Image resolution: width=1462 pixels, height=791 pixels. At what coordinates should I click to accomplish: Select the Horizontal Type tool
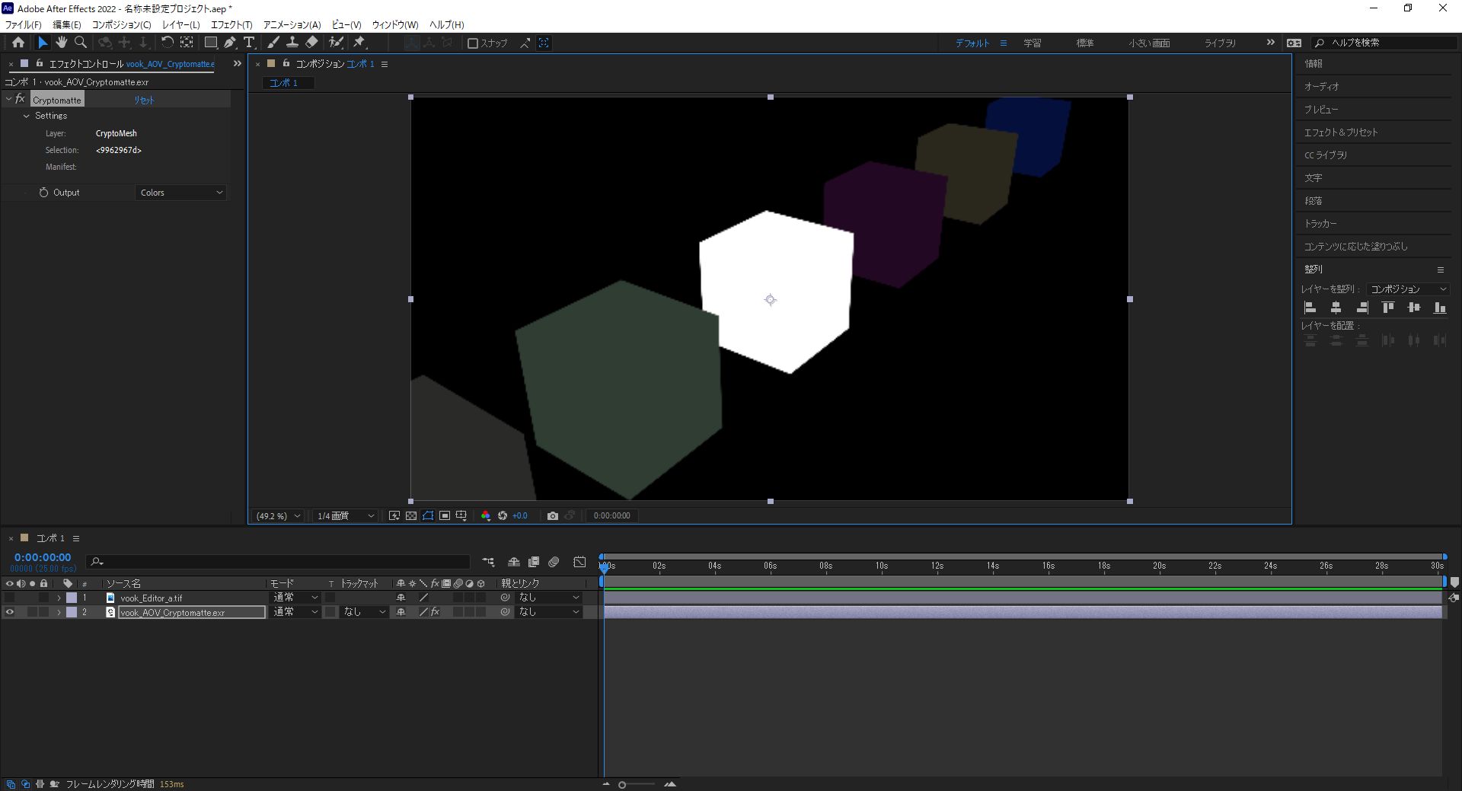pyautogui.click(x=249, y=43)
